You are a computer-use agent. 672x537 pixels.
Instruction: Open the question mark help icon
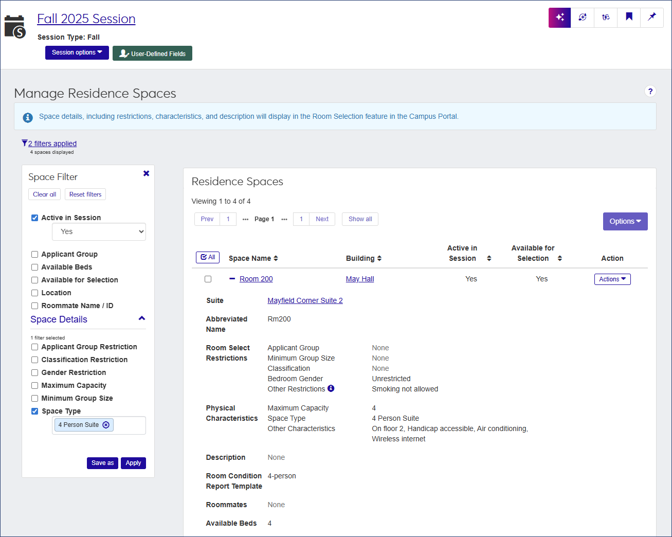650,91
